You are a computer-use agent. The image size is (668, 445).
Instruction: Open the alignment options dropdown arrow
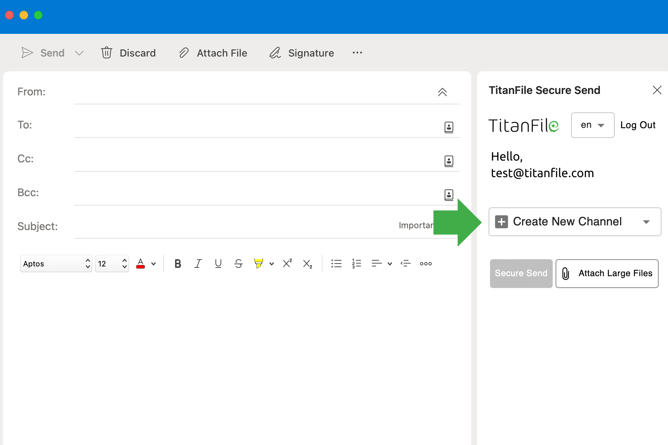(390, 264)
